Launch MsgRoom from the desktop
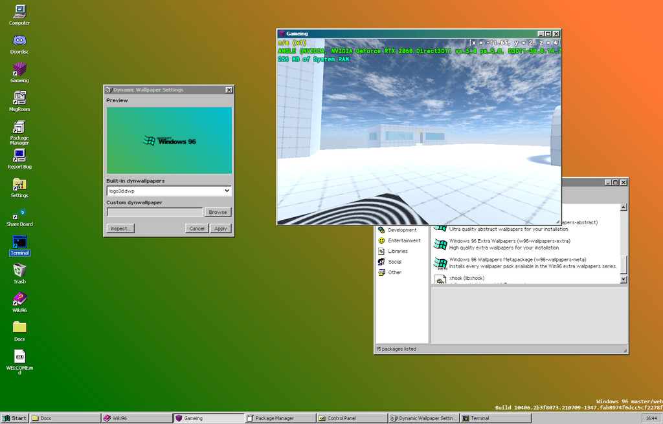This screenshot has width=663, height=424. click(x=19, y=98)
